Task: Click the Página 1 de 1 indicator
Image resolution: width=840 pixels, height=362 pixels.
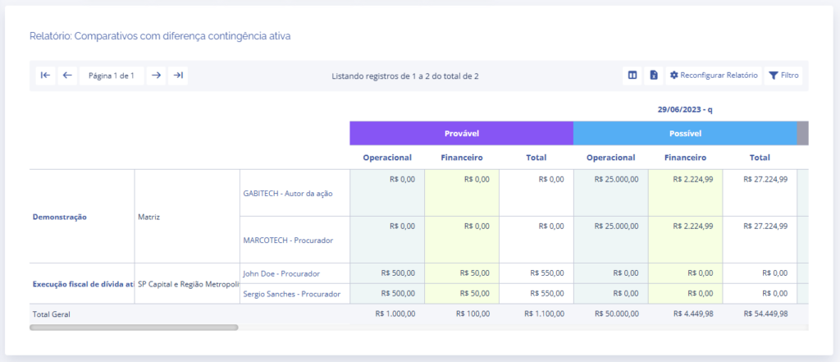Action: [111, 76]
